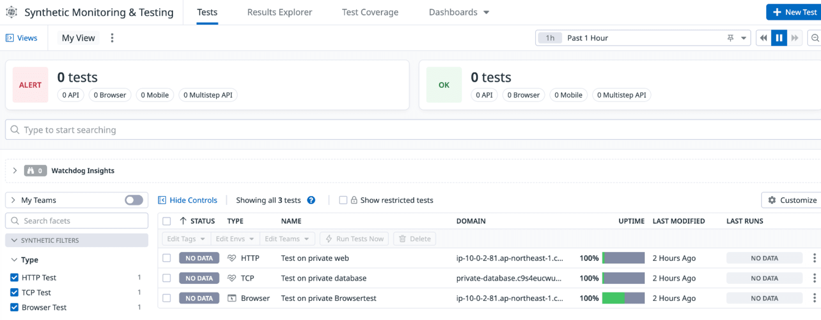Expand the My Teams section
Screen dimensions: 821x320
point(14,200)
